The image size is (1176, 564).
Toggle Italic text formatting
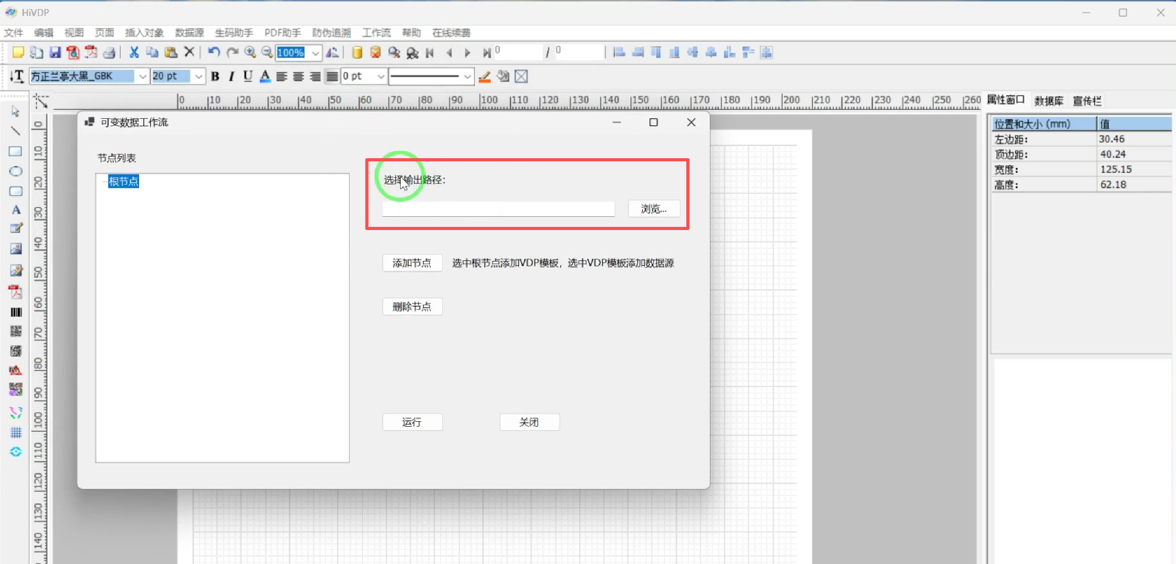(x=231, y=77)
